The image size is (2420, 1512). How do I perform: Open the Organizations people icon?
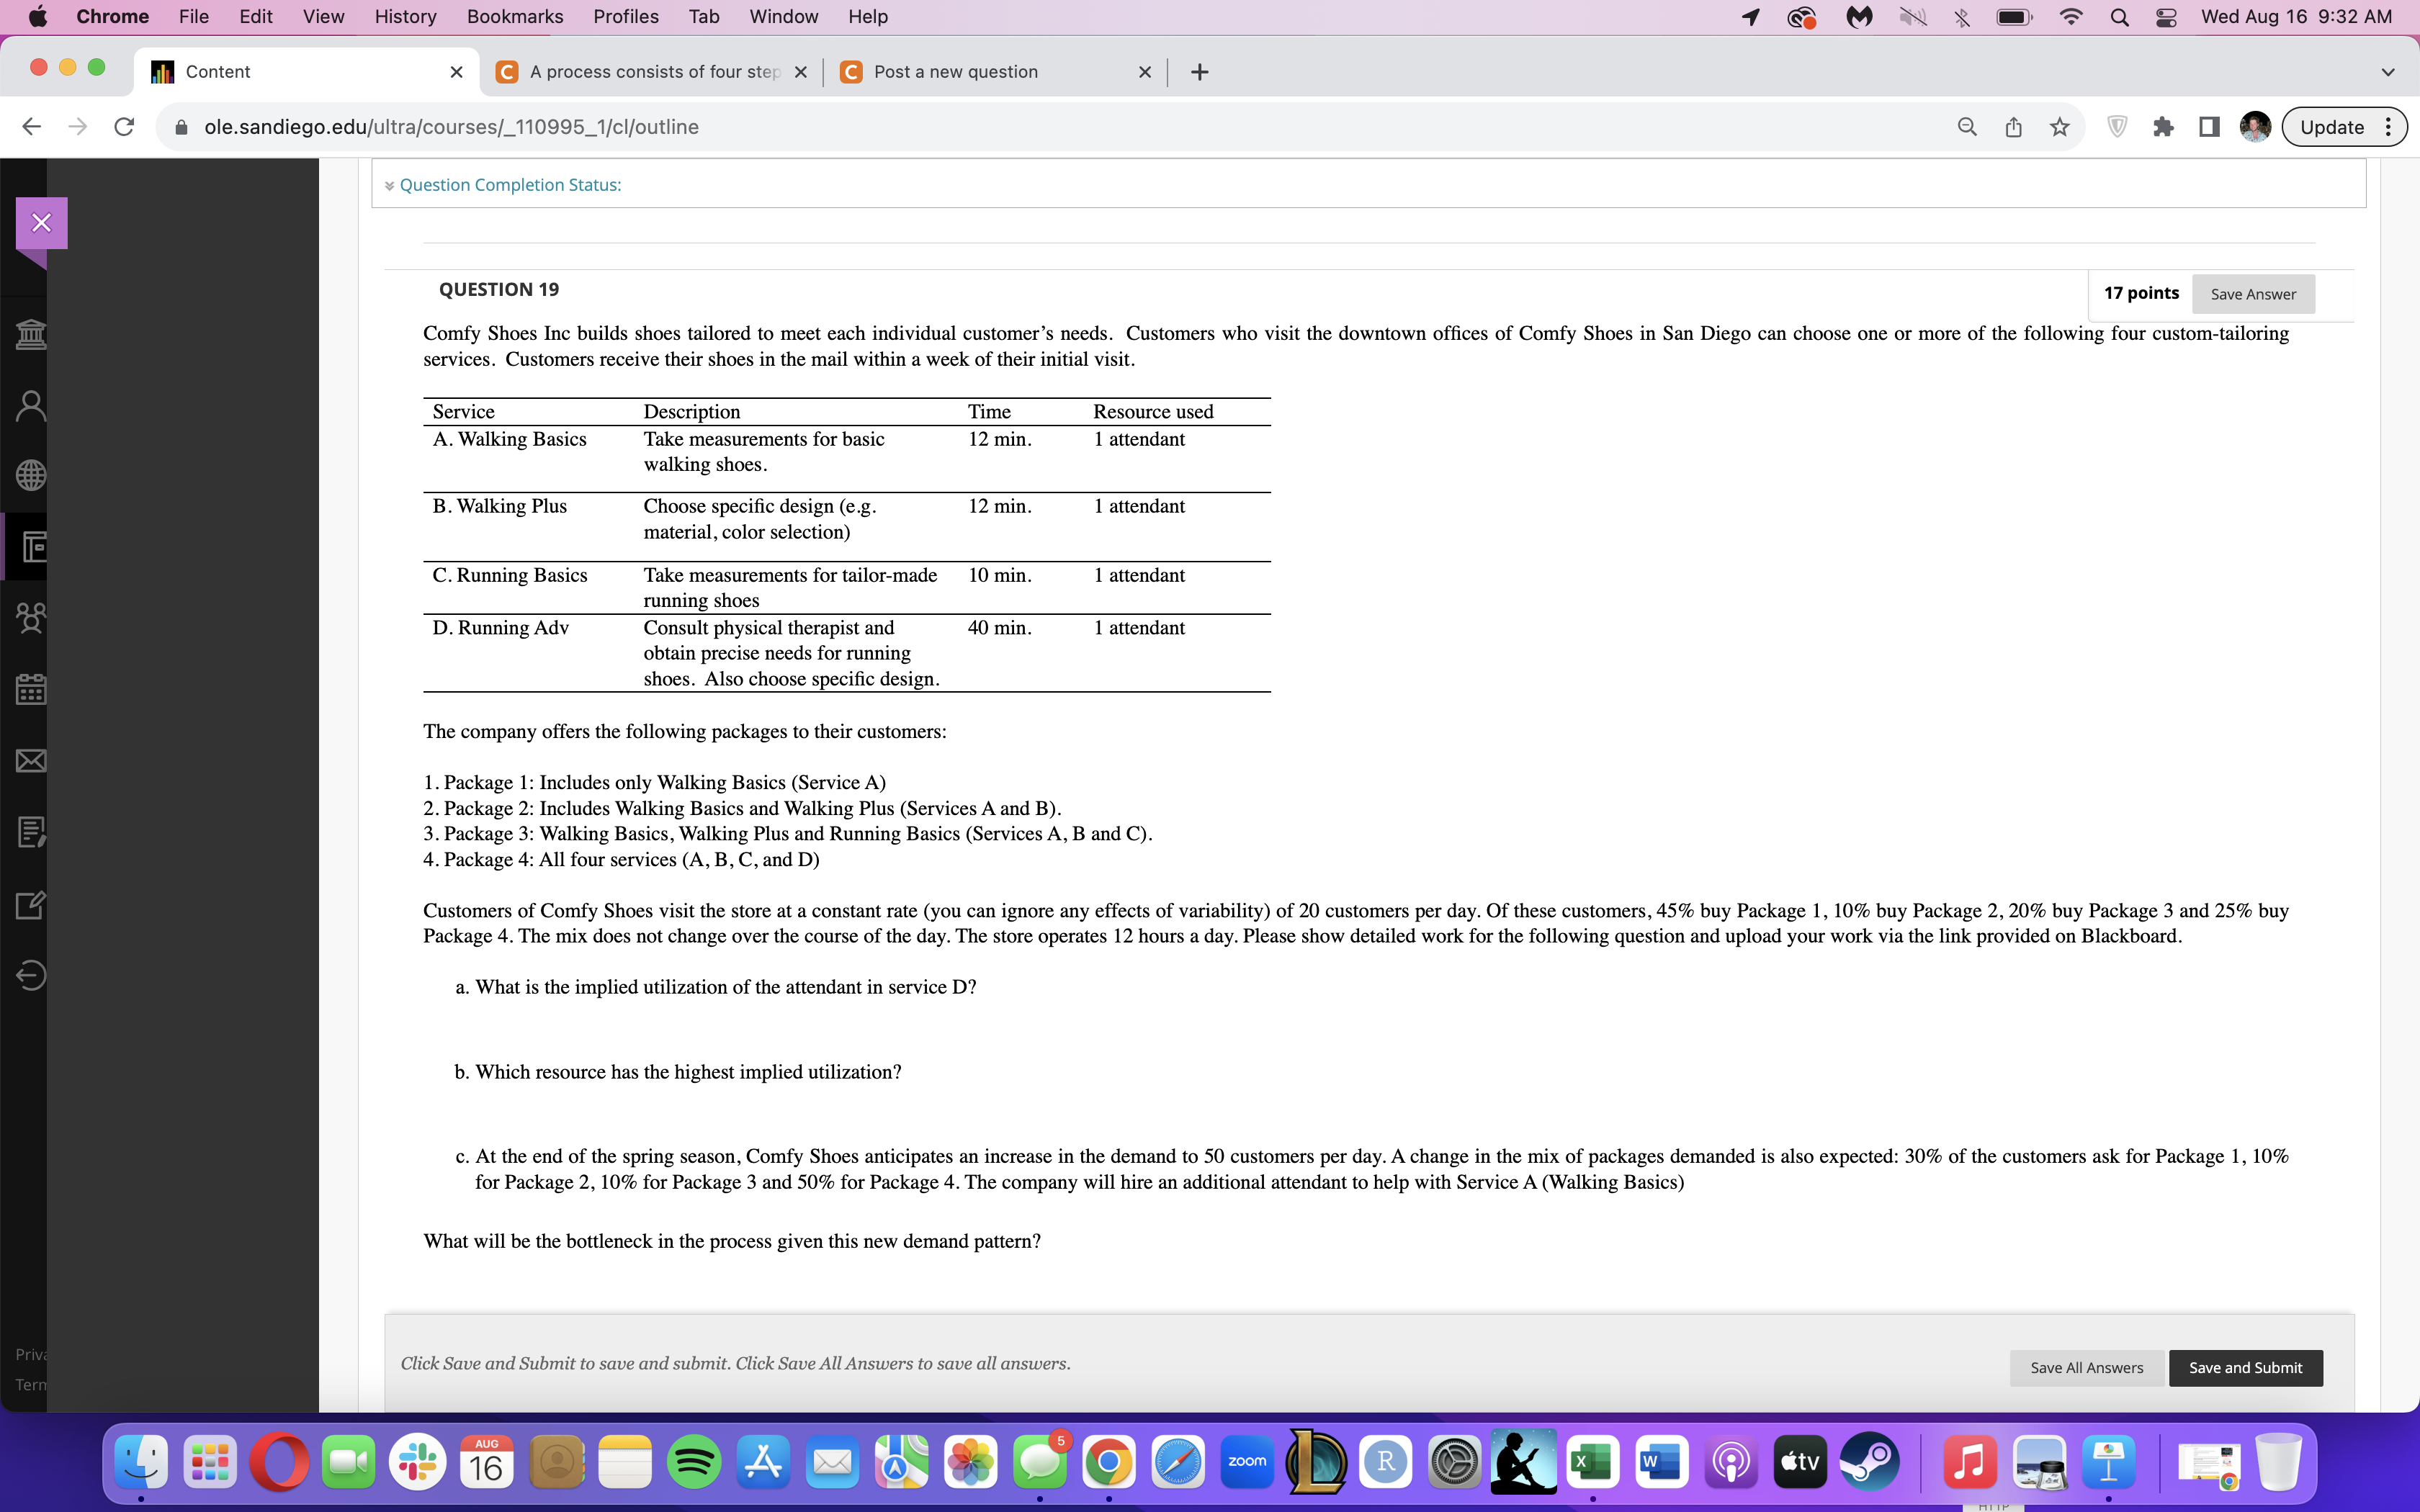(x=31, y=617)
